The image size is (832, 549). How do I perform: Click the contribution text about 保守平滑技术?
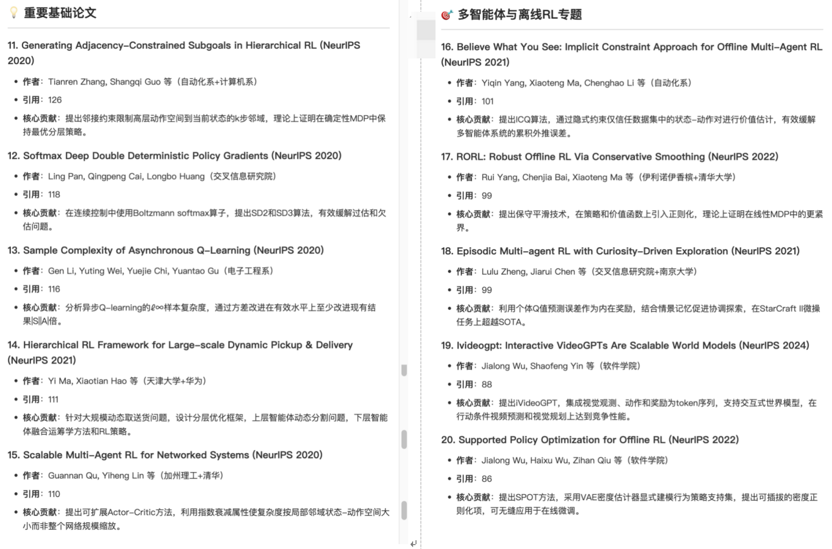tap(640, 221)
